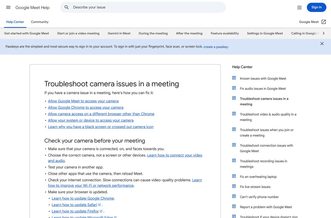Viewport: 331px width, 218px height.
Task: Click the search magnifier icon
Action: (x=66, y=7)
